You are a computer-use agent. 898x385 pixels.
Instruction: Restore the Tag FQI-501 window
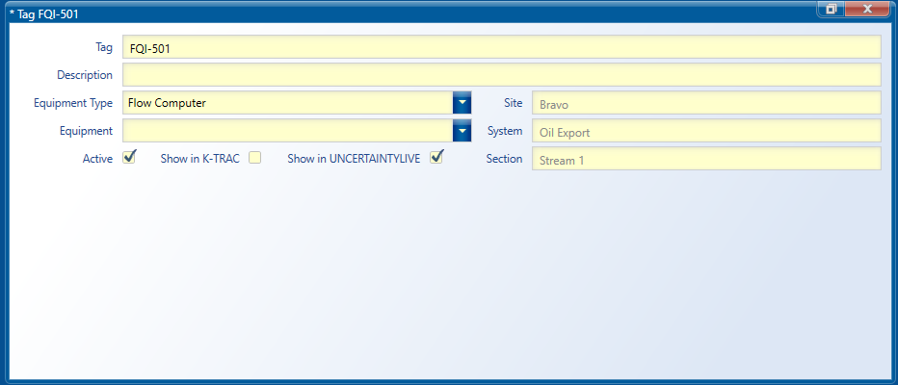pyautogui.click(x=831, y=9)
